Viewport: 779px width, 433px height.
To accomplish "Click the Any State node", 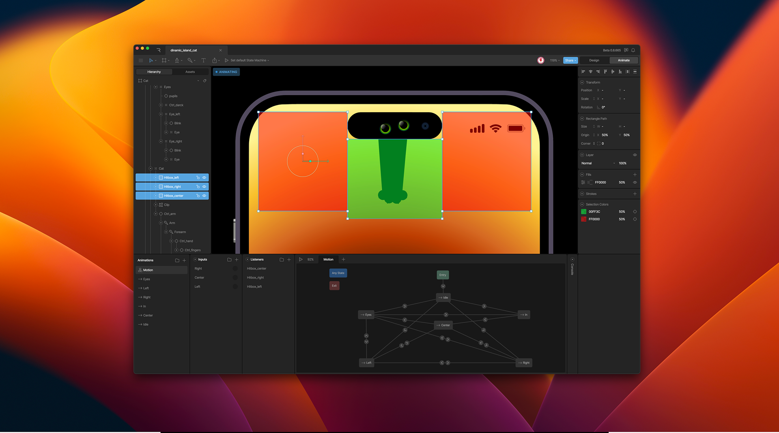I will pyautogui.click(x=338, y=273).
